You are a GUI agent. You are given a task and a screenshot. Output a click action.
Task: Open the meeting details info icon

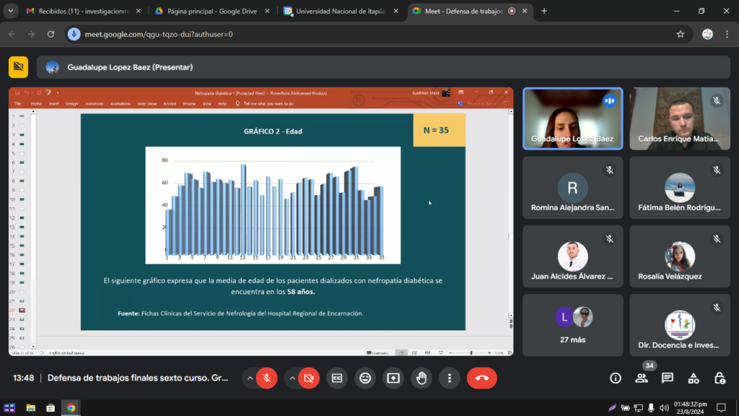[x=616, y=378]
